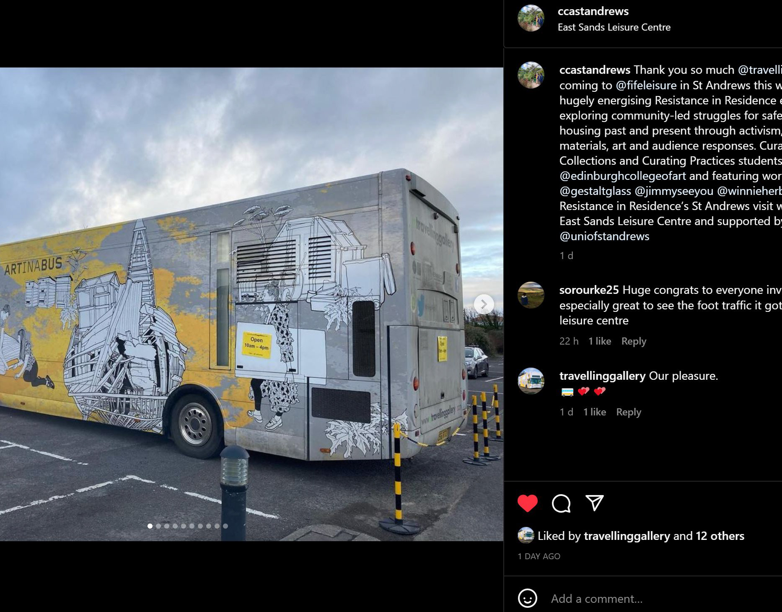Open @uniofstandrews mention link
The width and height of the screenshot is (782, 612).
coord(604,236)
